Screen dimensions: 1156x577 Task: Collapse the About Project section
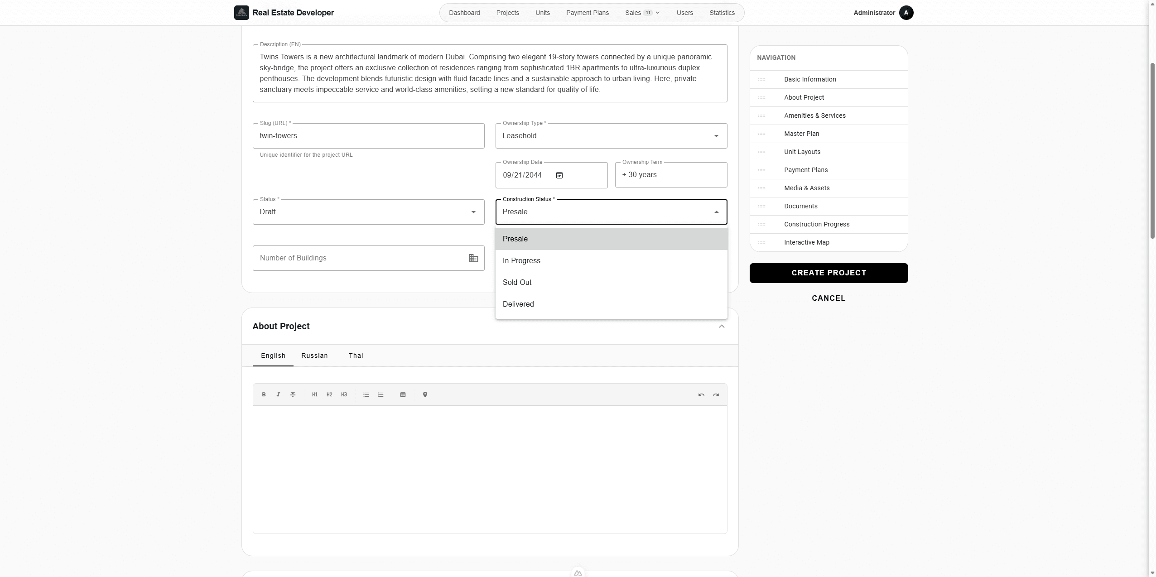(x=722, y=326)
